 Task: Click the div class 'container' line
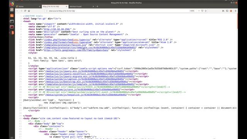coord(49,126)
